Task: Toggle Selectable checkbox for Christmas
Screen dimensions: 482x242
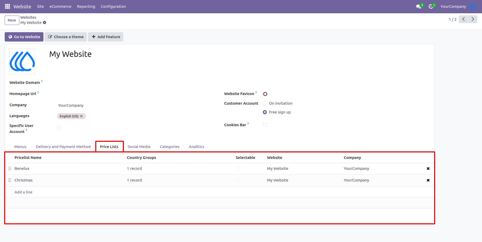Action: 238,180
